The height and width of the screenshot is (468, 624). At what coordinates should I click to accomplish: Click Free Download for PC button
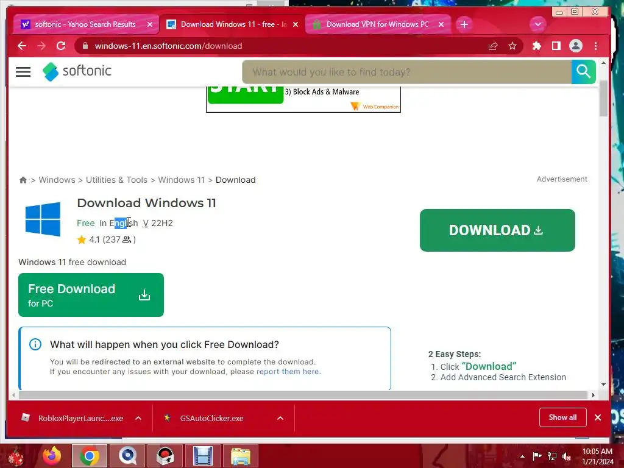point(91,295)
